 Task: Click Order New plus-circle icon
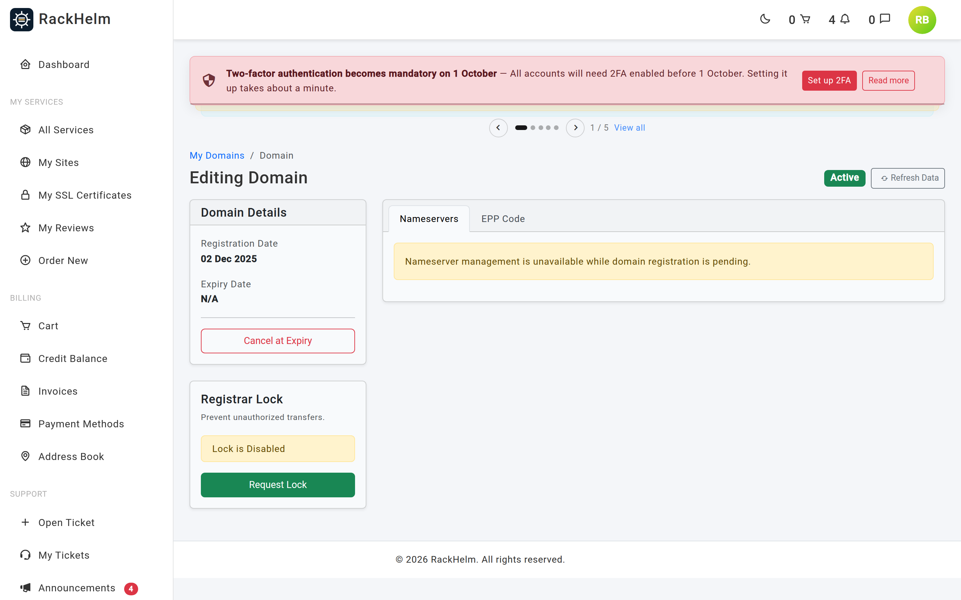25,260
